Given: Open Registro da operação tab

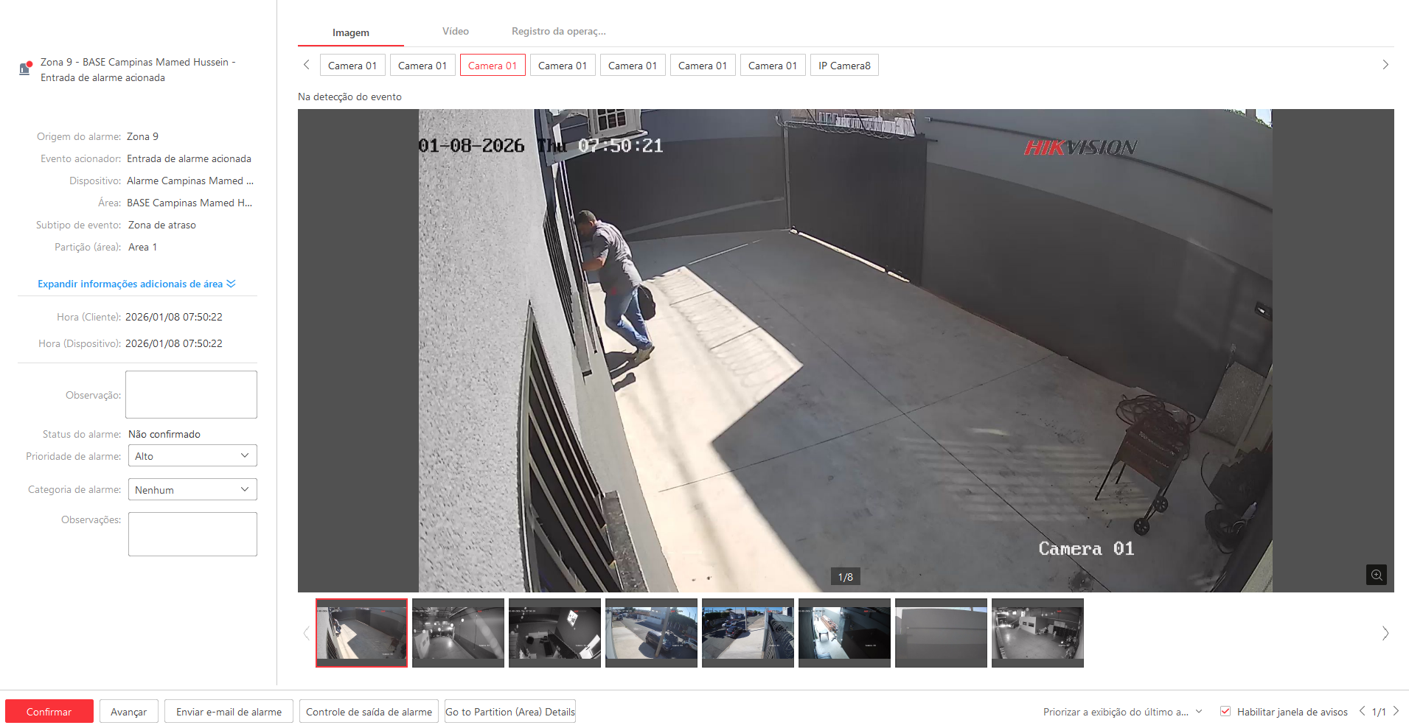Looking at the screenshot, I should (558, 31).
